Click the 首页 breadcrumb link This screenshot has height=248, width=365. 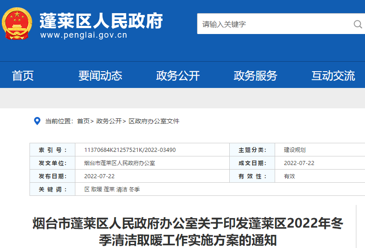coord(84,121)
